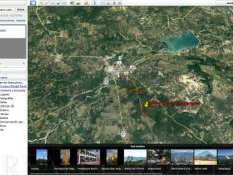Select the Fotografías layer item

coord(7,98)
